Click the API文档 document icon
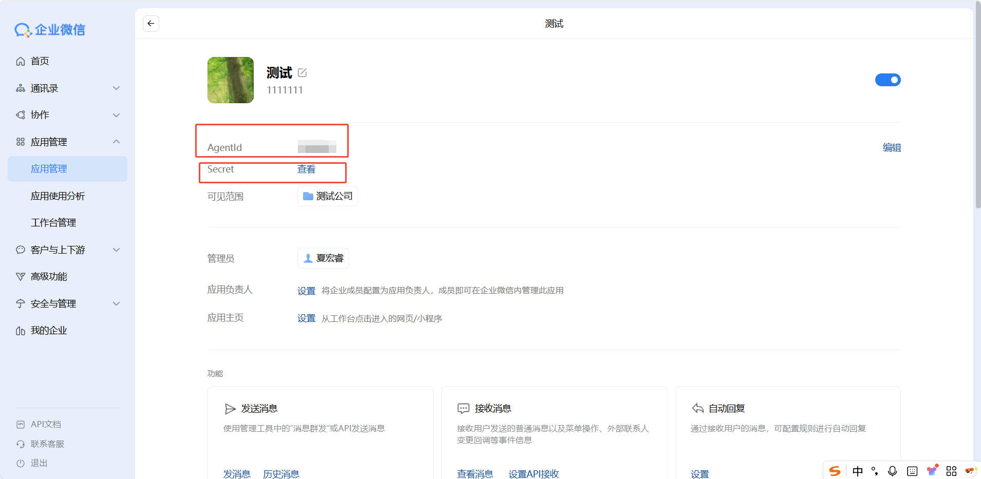This screenshot has height=479, width=981. pyautogui.click(x=21, y=425)
